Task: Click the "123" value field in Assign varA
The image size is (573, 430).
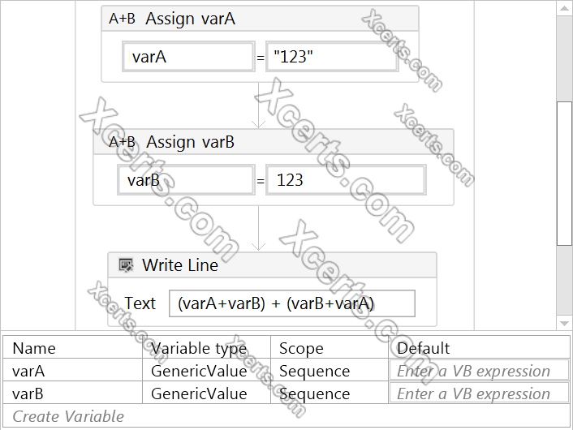Action: 332,57
